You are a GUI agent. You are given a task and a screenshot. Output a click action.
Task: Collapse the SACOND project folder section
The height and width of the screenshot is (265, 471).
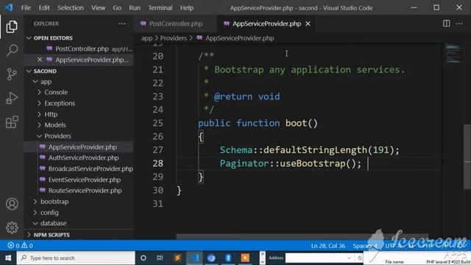[29, 71]
